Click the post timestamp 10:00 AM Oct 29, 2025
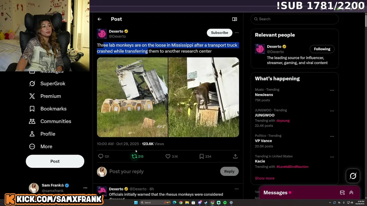Screen dimensions: 367x206 tap(118, 144)
